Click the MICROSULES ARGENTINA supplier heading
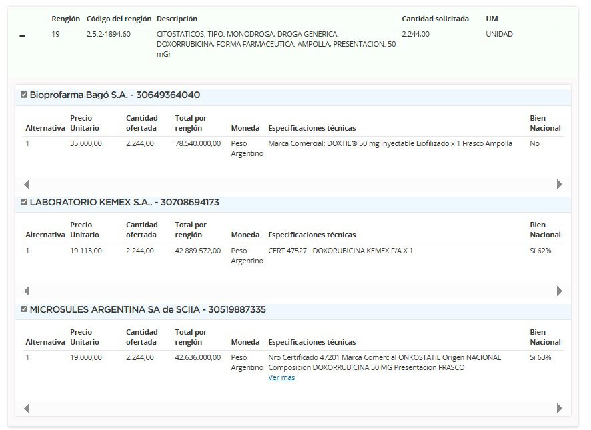Viewport: 591px width, 430px height. pos(147,309)
